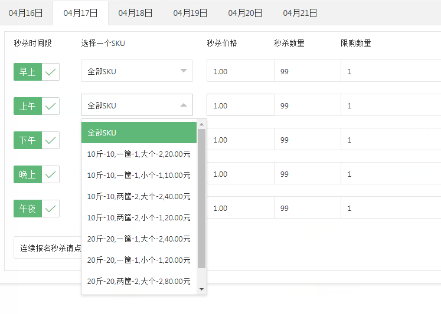Focus the 上午 flash sale price field
The width and height of the screenshot is (441, 314).
click(x=240, y=105)
